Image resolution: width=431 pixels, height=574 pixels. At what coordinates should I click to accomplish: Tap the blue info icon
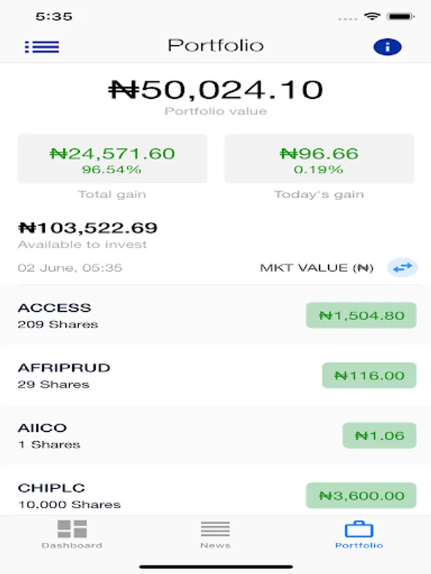pyautogui.click(x=387, y=47)
